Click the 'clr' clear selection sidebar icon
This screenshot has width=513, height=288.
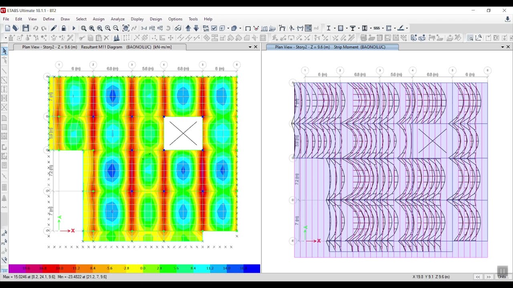[x=4, y=252]
